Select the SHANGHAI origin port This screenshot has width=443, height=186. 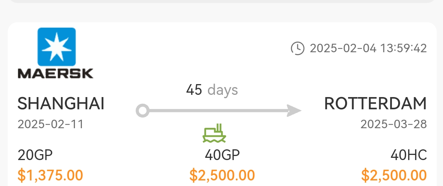click(x=61, y=104)
